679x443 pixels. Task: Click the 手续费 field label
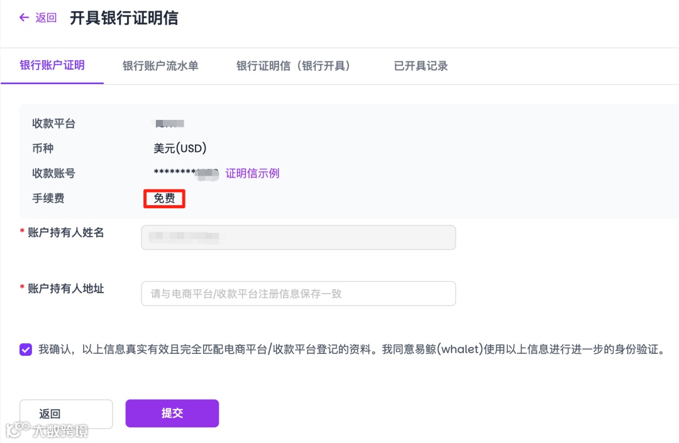[x=48, y=198]
